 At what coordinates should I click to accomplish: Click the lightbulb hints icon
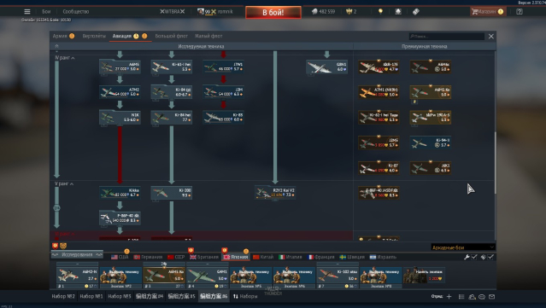[x=380, y=11]
